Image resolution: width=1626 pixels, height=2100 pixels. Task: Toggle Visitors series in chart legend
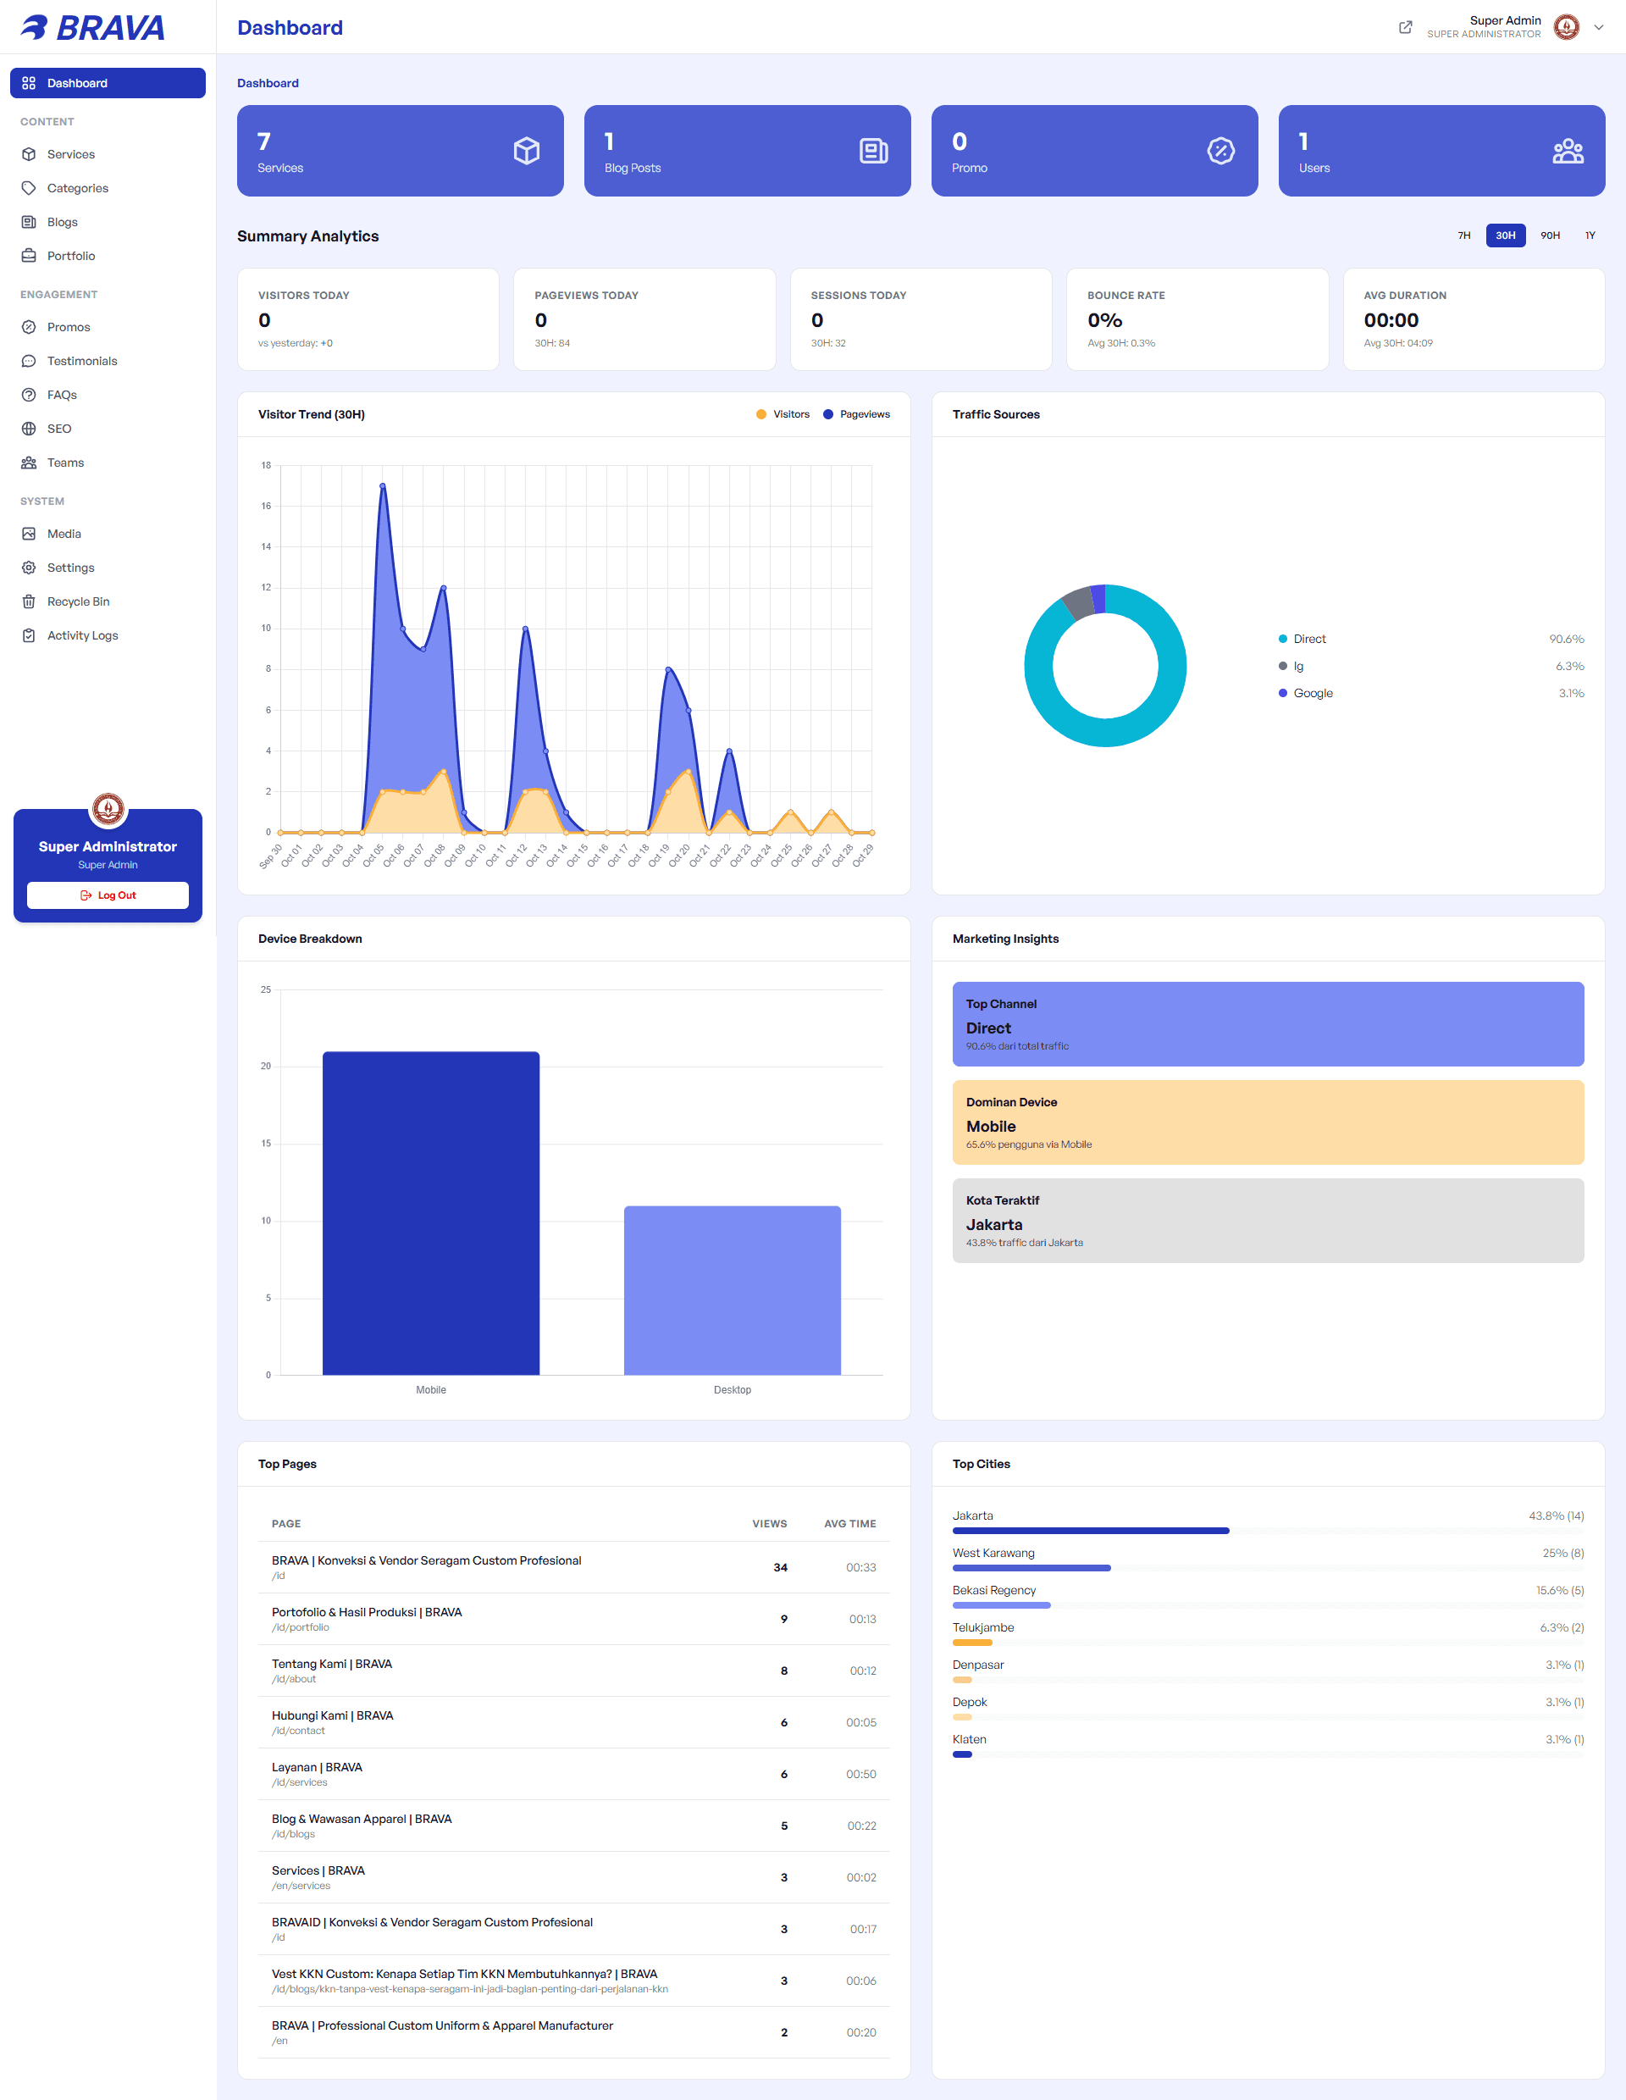point(783,414)
